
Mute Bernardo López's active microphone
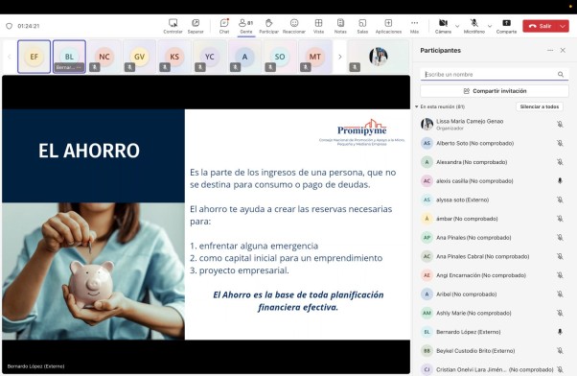click(560, 332)
